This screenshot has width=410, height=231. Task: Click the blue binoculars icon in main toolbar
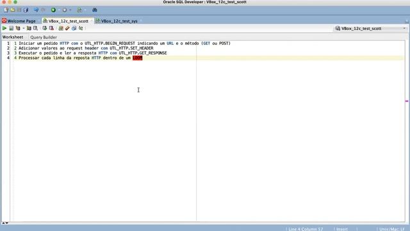[x=95, y=10]
